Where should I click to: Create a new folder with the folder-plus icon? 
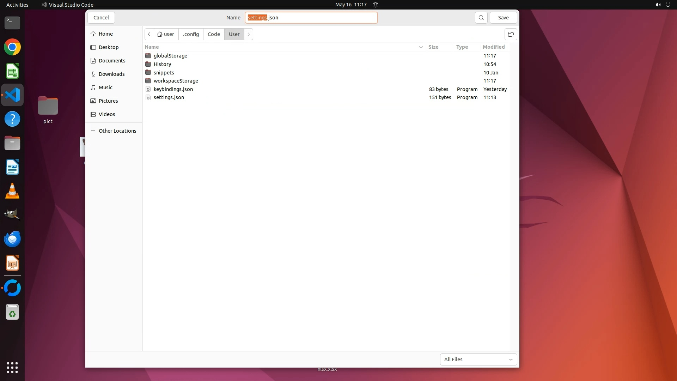coord(511,34)
